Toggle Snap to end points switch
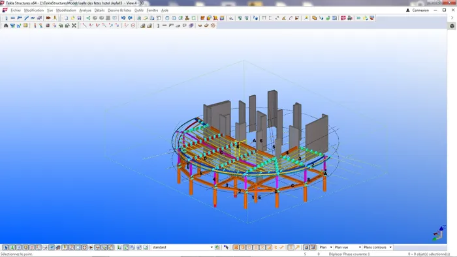This screenshot has height=257, width=457. [x=243, y=247]
